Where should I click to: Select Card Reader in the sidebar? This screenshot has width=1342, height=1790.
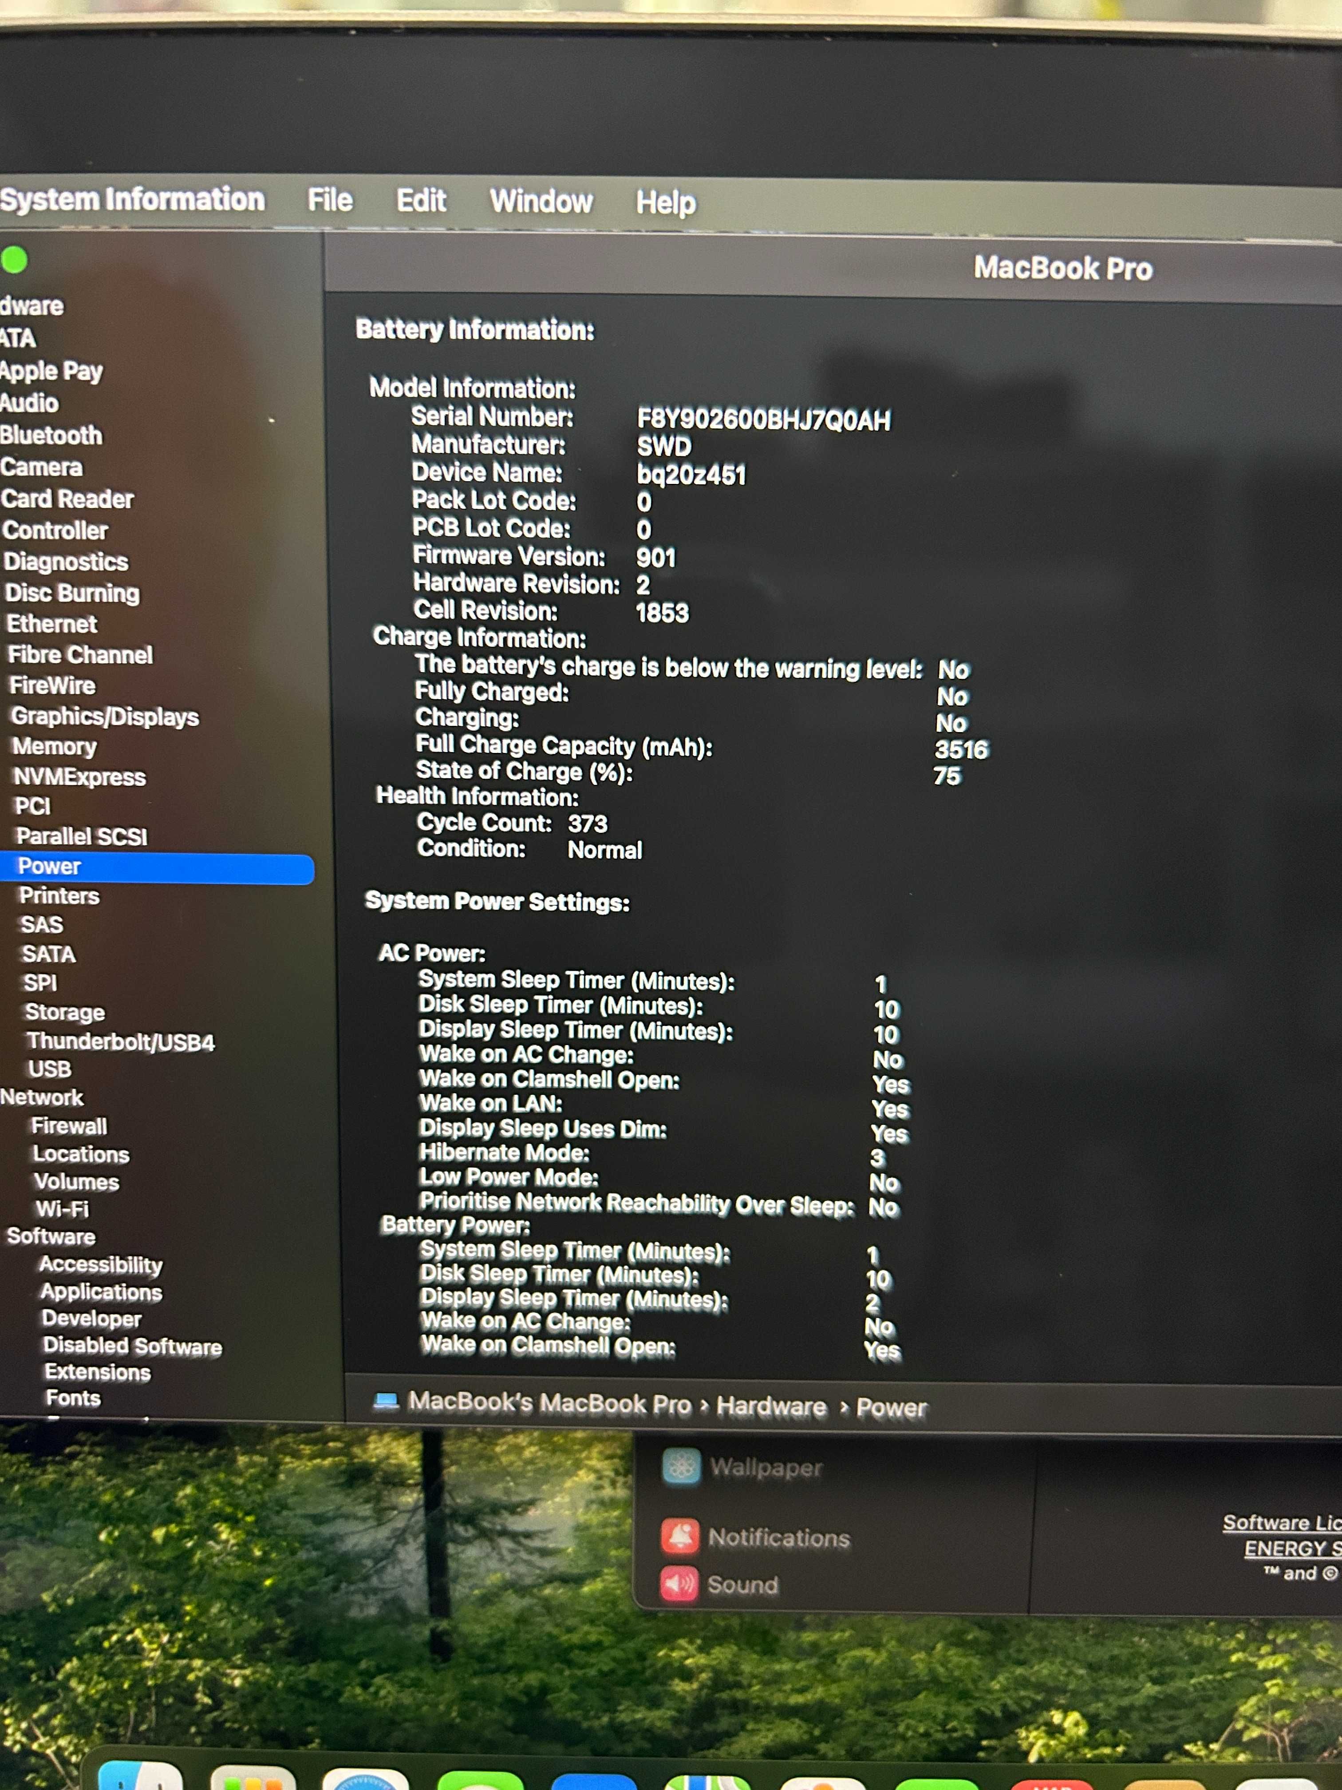click(x=67, y=499)
